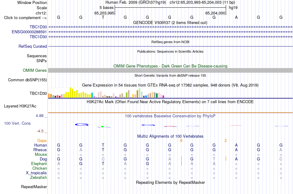This screenshot has width=293, height=194.
Task: Click the OMIM Genes track label
Action: click(35, 70)
